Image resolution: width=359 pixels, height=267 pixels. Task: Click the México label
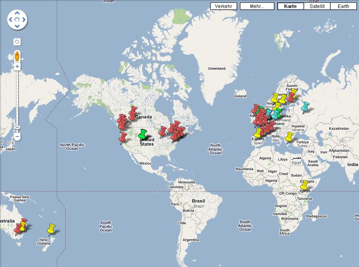[145, 163]
